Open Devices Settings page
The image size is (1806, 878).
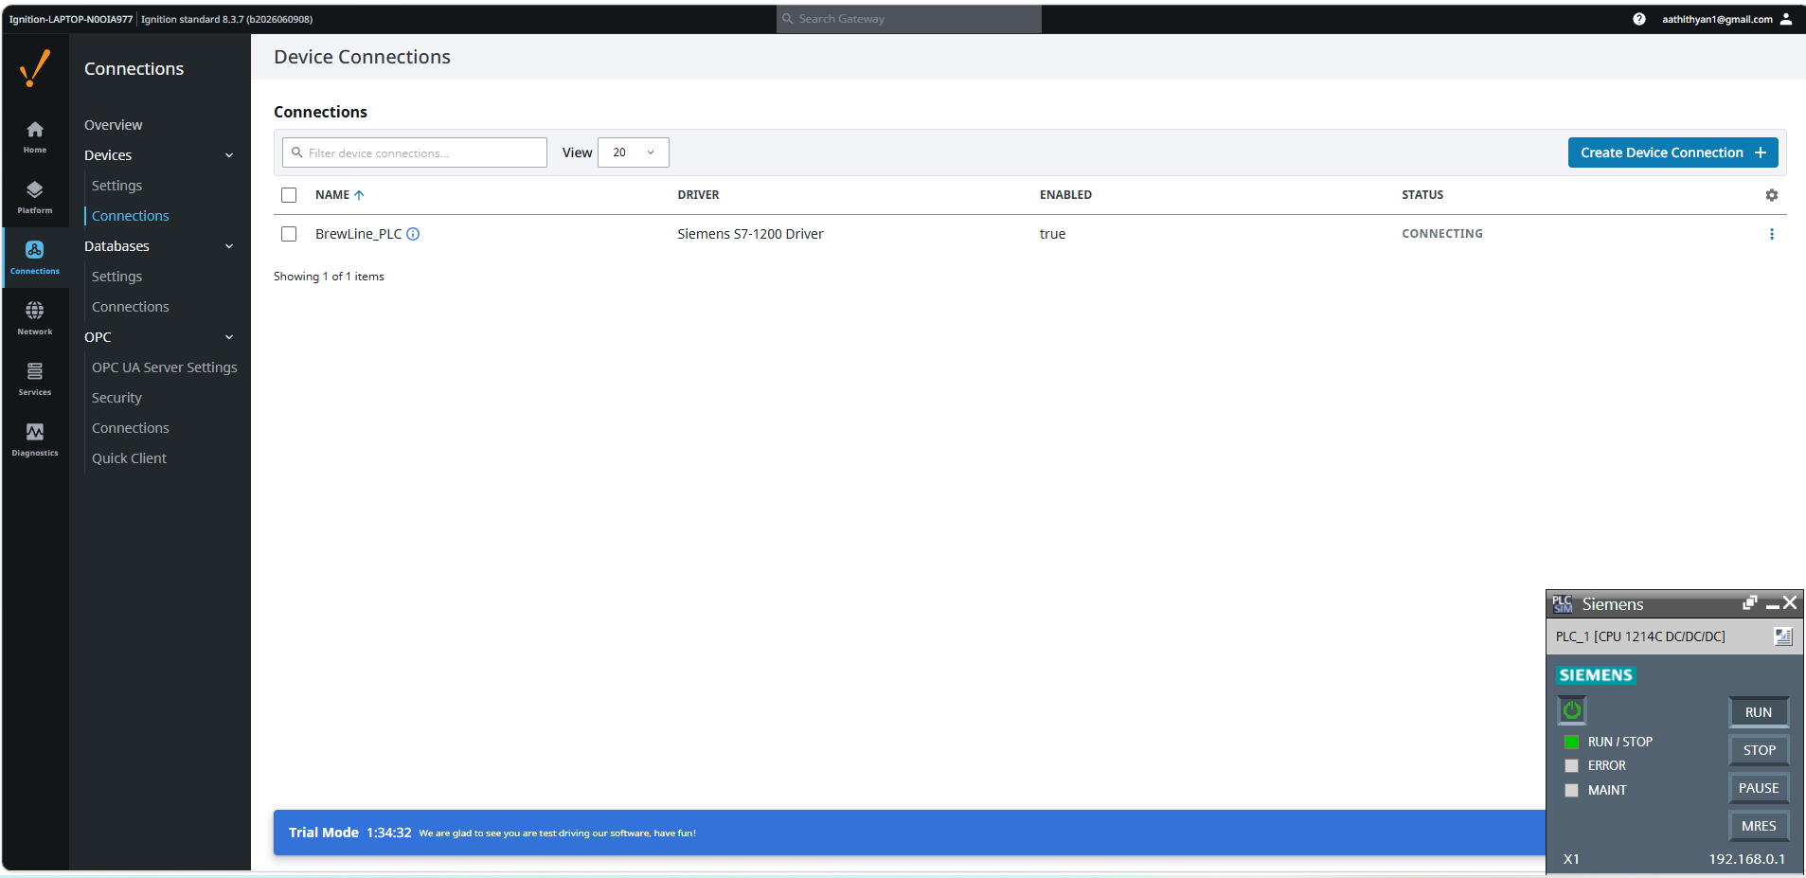click(116, 186)
